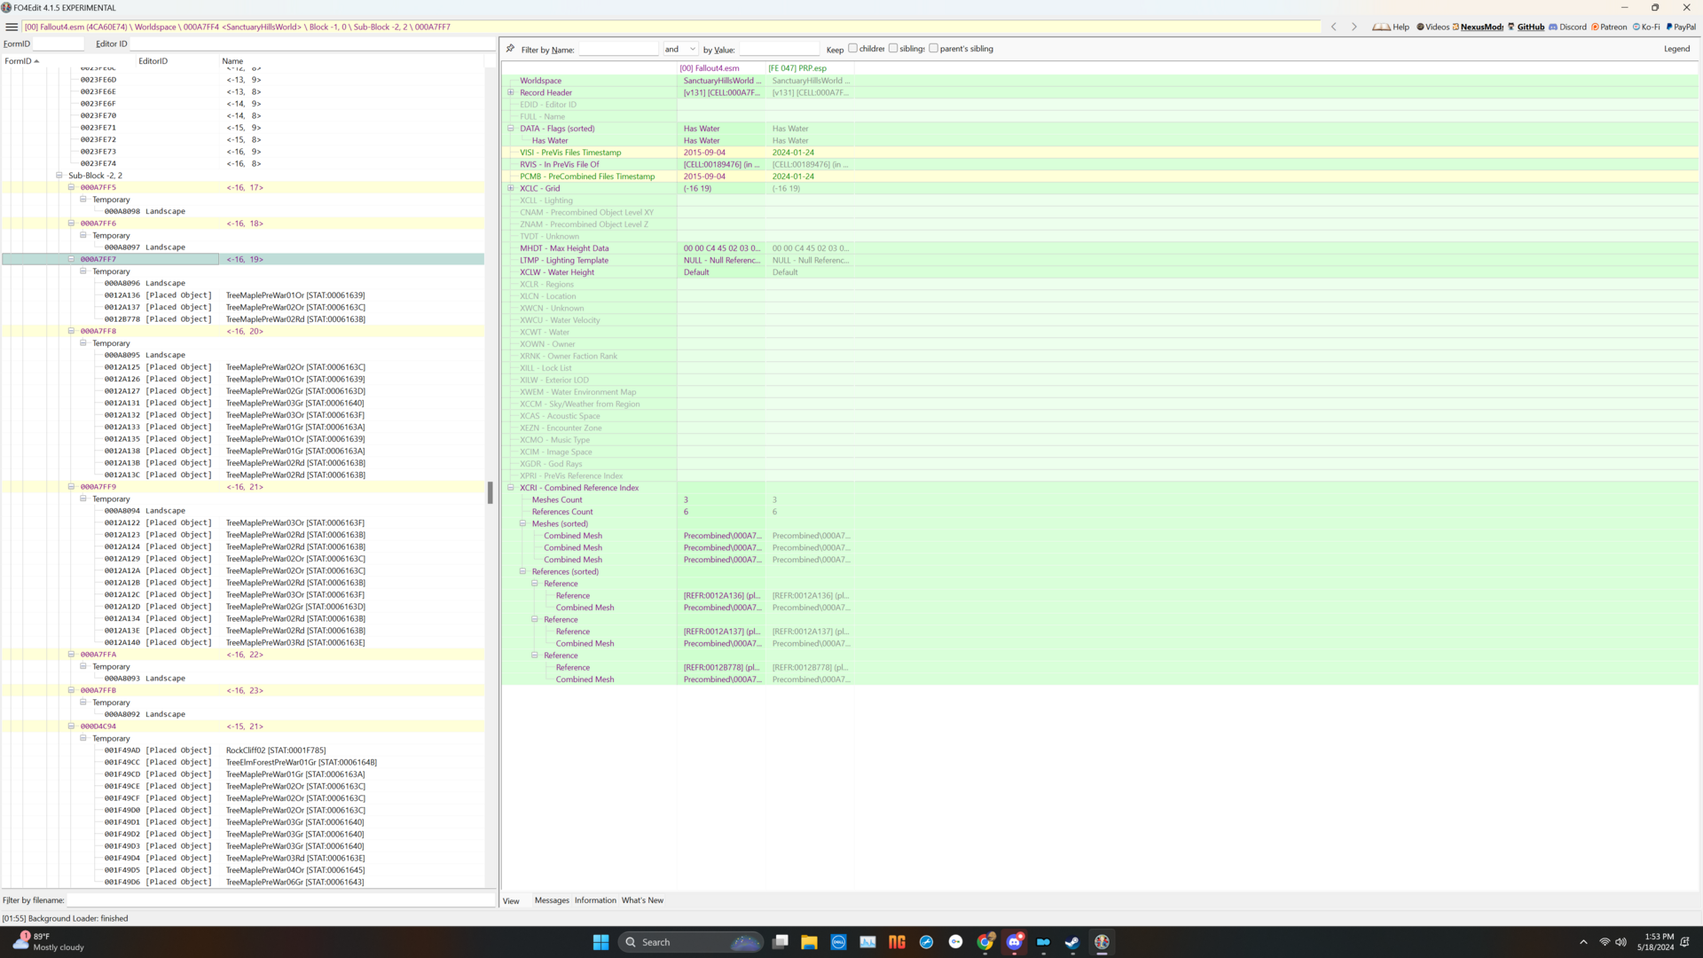Screen dimensions: 1703x958
Task: Switch to the What's New tab
Action: [x=642, y=900]
